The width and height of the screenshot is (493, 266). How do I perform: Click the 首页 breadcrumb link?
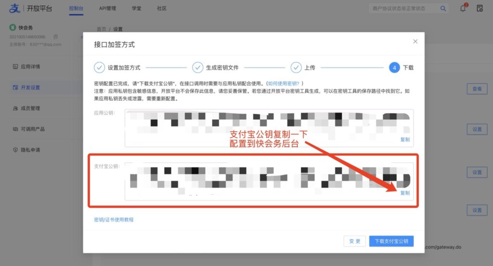[x=101, y=29]
